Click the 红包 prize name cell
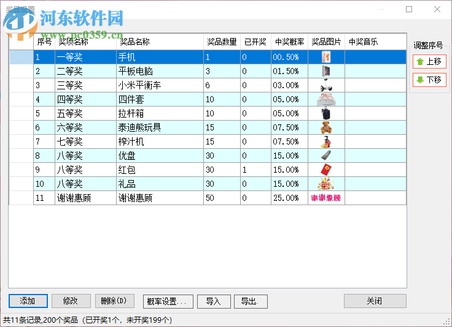452x327 pixels. pyautogui.click(x=160, y=170)
